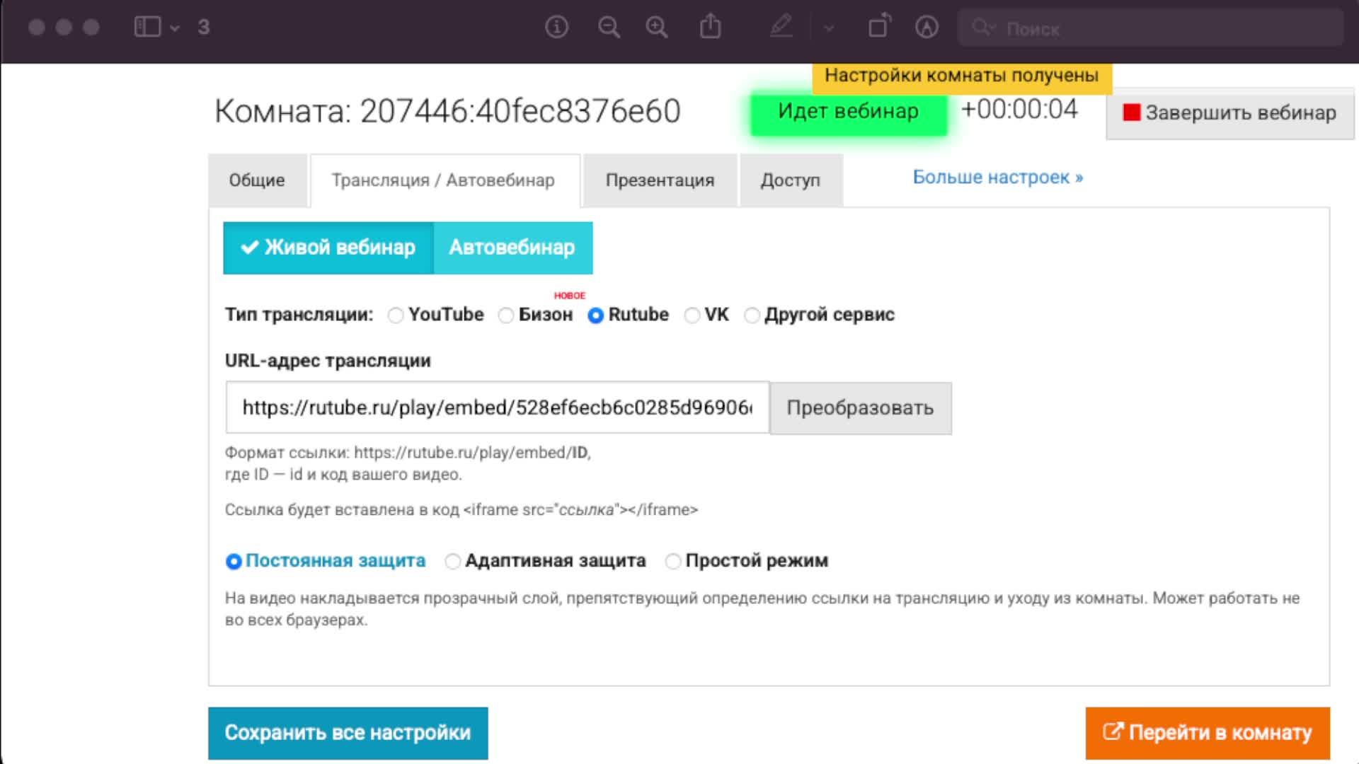Toggle the sidebar view icon
This screenshot has width=1359, height=764.
click(x=147, y=28)
